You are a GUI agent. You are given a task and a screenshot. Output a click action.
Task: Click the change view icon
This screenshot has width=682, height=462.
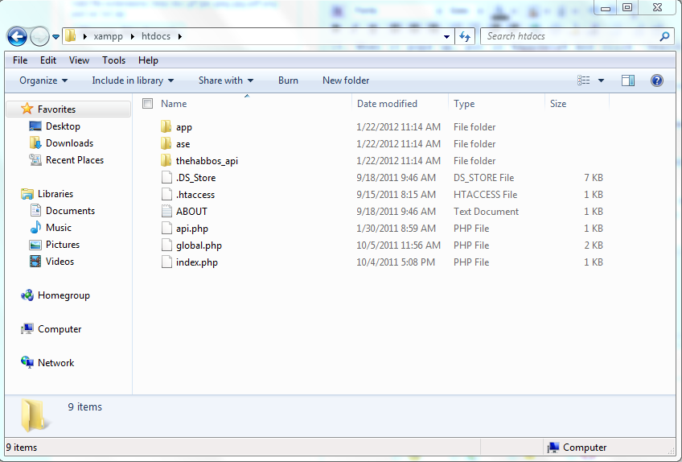(585, 80)
